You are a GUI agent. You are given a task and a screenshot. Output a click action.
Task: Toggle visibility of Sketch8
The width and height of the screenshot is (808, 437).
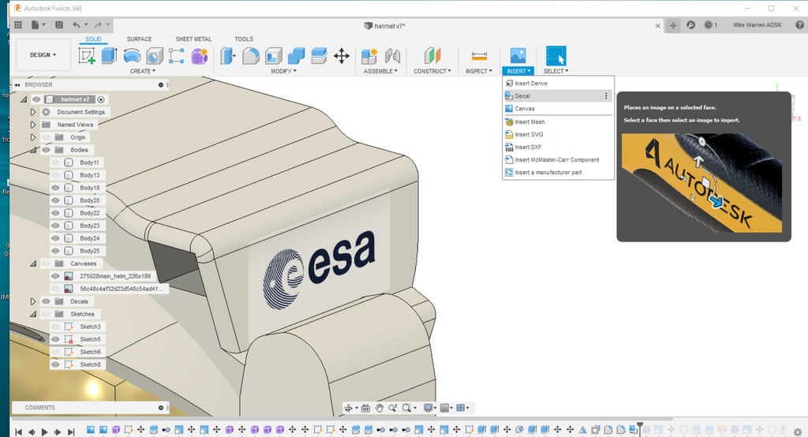tap(56, 364)
